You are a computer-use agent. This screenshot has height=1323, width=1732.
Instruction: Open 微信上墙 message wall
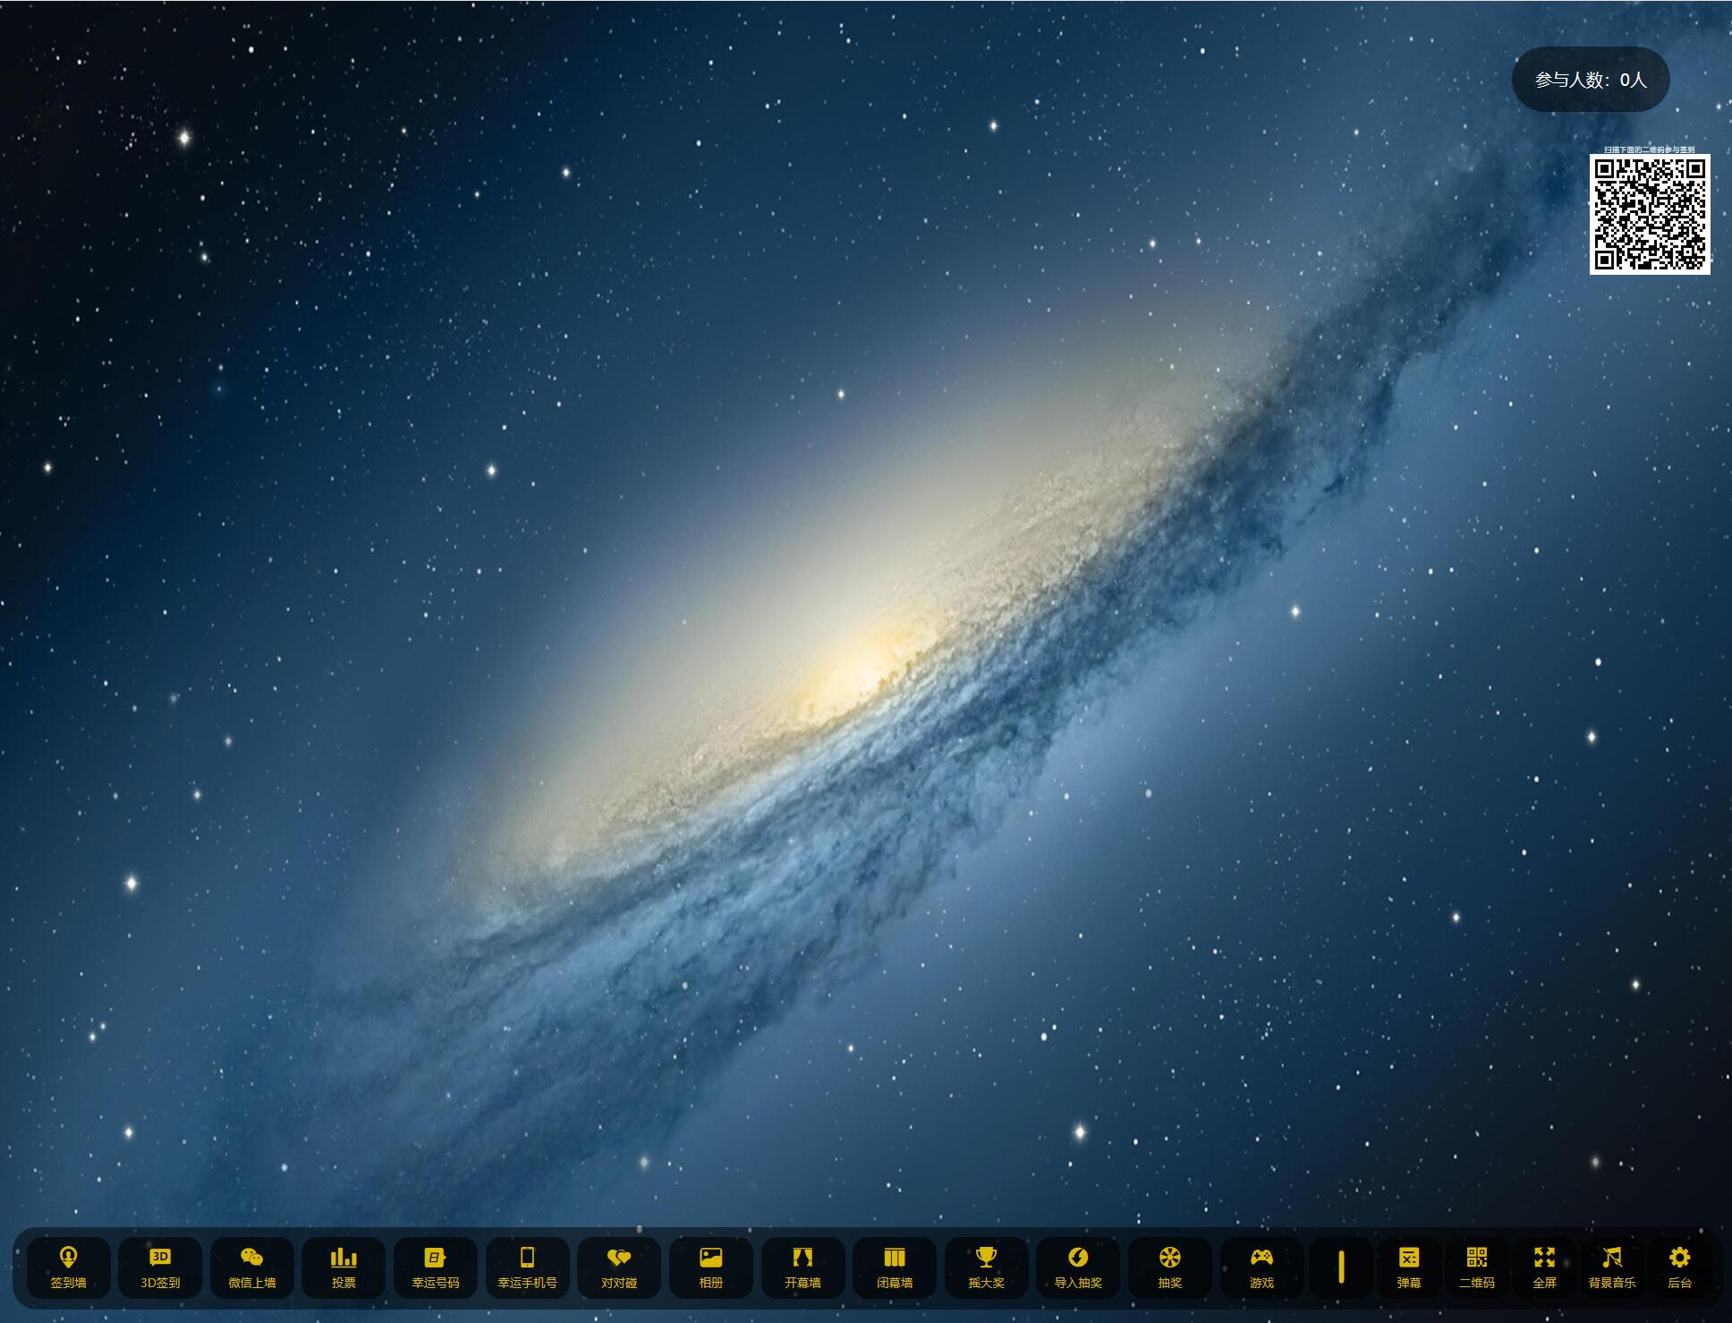coord(252,1268)
